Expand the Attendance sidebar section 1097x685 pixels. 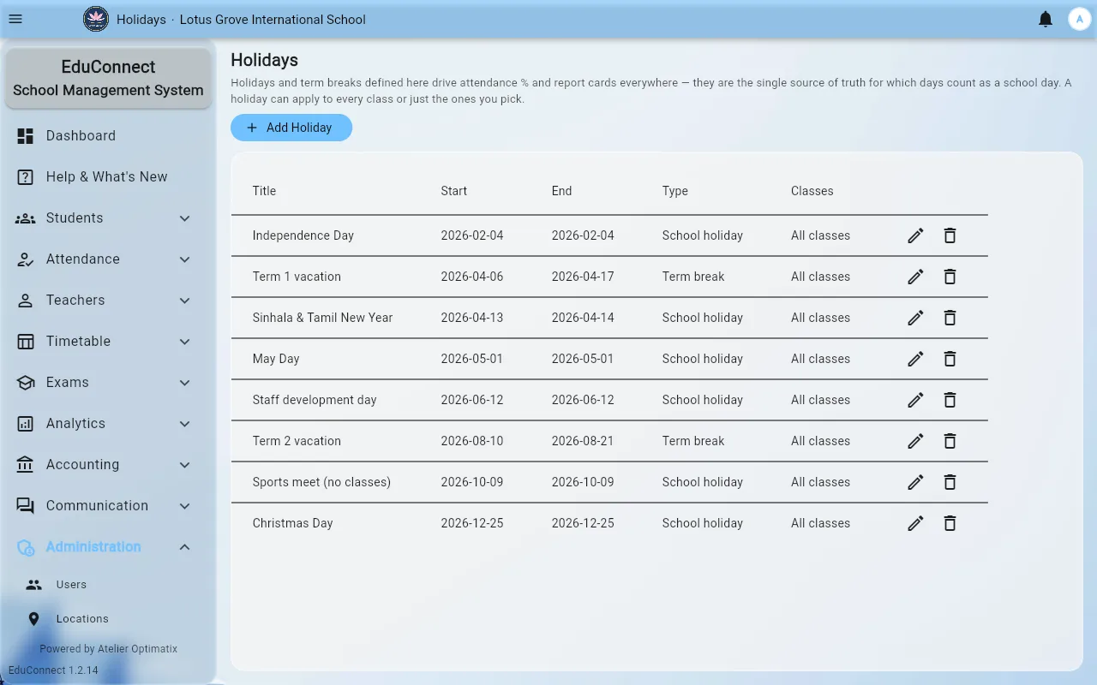(108, 259)
